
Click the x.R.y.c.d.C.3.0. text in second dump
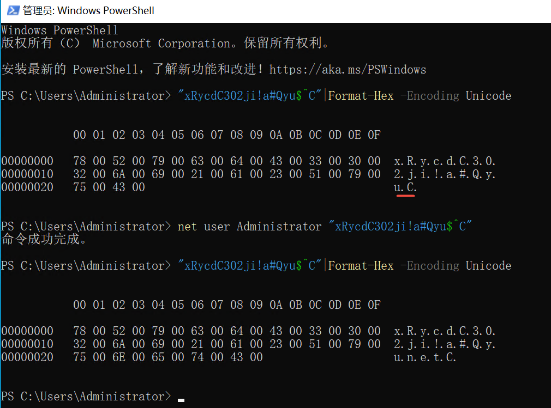pyautogui.click(x=445, y=331)
